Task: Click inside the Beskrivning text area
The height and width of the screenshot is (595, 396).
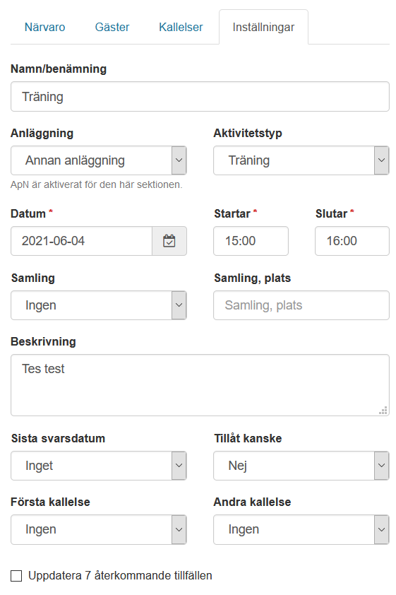Action: point(200,385)
